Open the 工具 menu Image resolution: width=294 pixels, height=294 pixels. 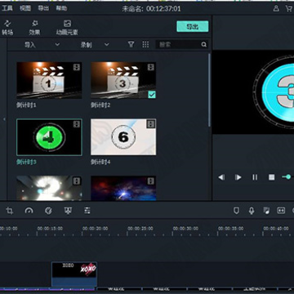click(7, 8)
